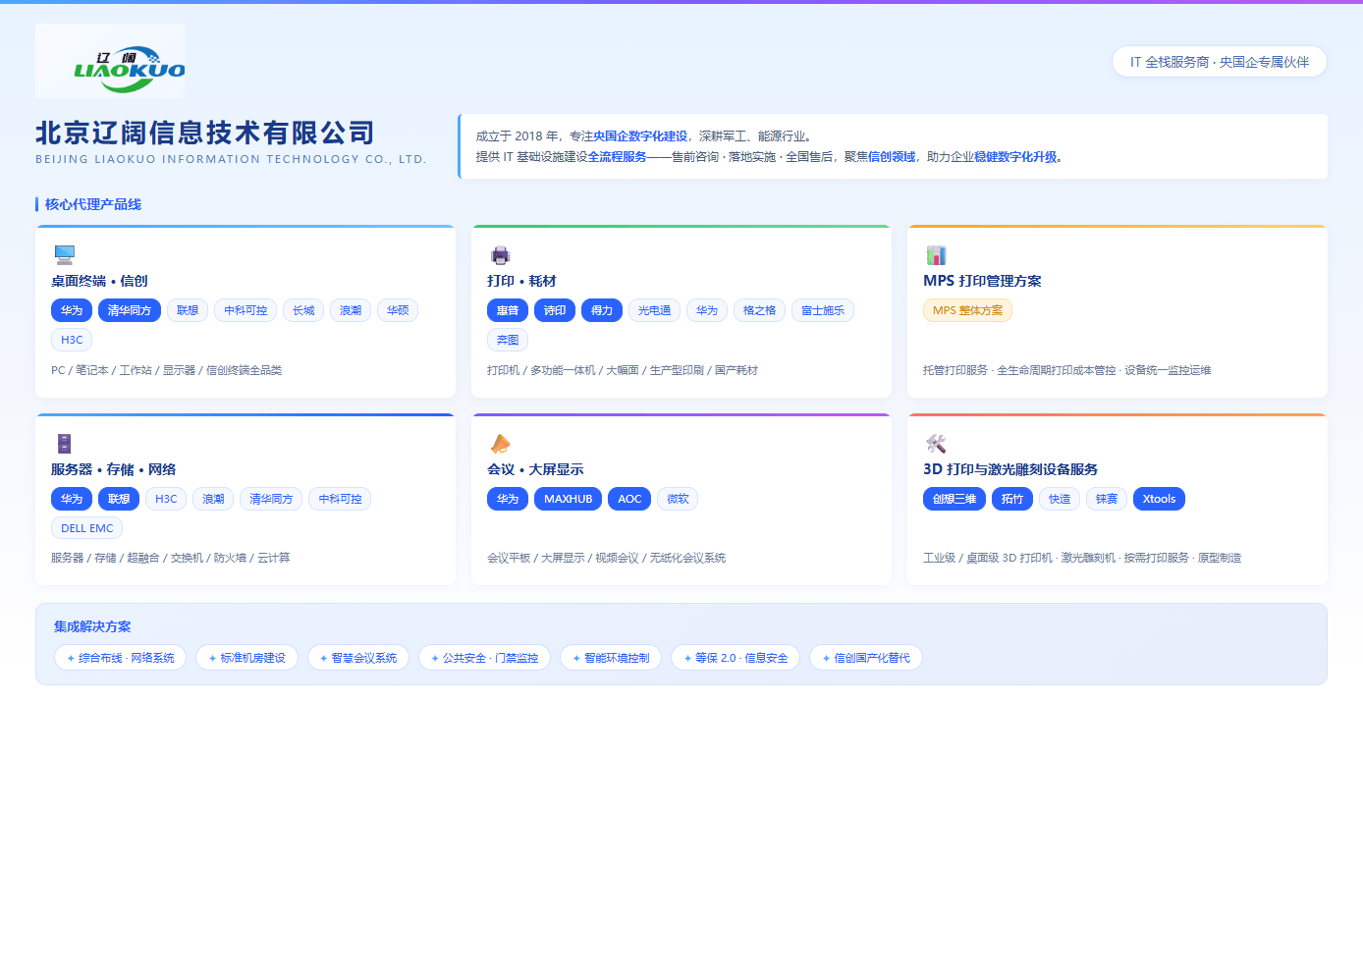The image size is (1363, 973).
Task: Click the desktop monitor icon on 桌面终端 card
Action: point(65,255)
